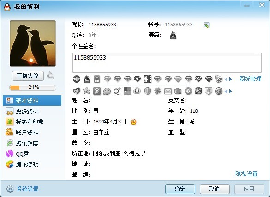
Task: Open the 腾讯游戏 tab
Action: coord(32,164)
